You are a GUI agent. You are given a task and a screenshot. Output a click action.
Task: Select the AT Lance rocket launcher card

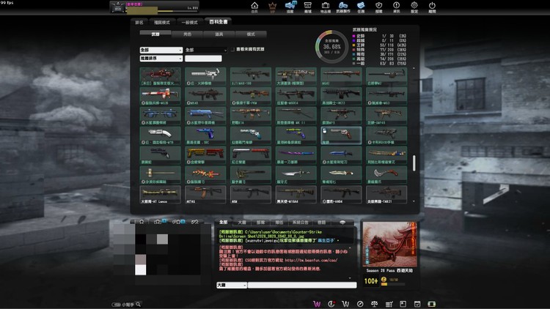(161, 195)
